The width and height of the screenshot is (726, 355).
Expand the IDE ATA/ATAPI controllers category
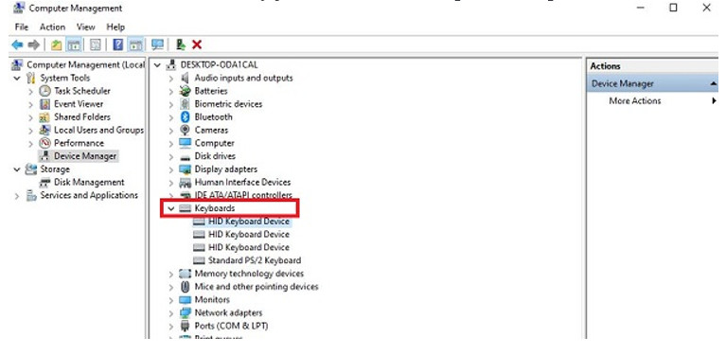click(171, 196)
